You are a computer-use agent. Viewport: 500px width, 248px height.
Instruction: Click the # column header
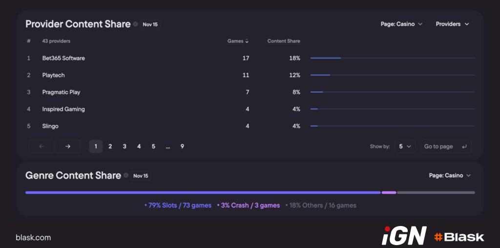(x=29, y=41)
